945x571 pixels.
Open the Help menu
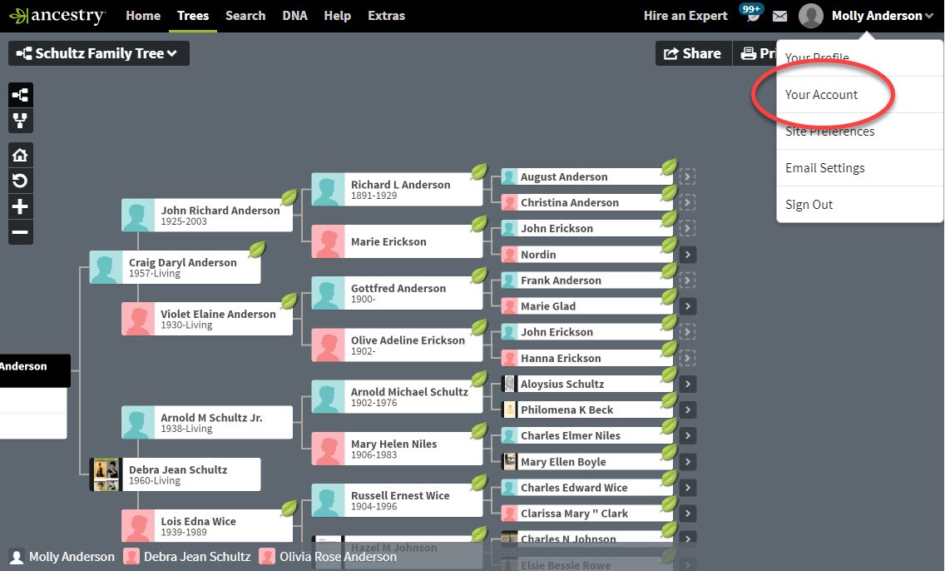point(338,16)
